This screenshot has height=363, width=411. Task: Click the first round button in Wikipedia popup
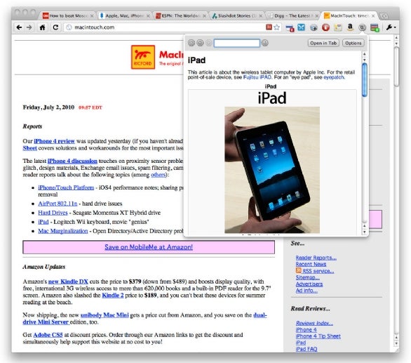[191, 43]
